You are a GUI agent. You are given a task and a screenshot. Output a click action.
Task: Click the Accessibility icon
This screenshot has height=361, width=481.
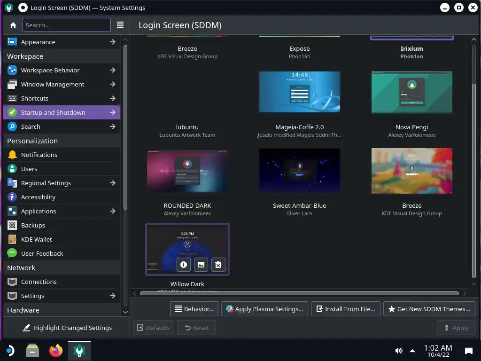point(12,197)
